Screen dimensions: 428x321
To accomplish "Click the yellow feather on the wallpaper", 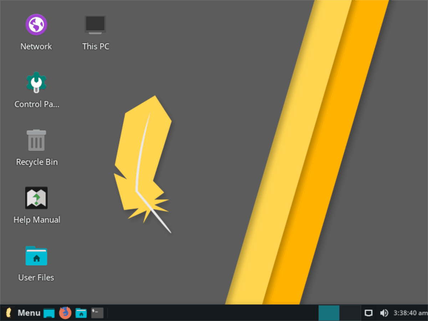I will pyautogui.click(x=143, y=164).
